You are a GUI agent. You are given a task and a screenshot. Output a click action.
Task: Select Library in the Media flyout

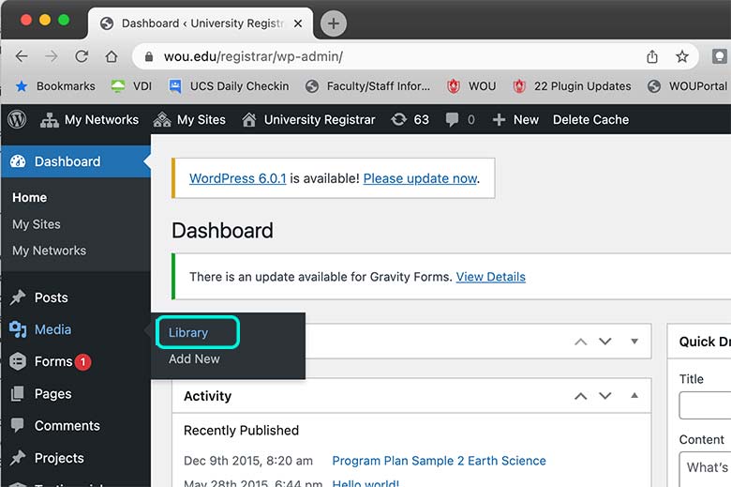coord(188,332)
